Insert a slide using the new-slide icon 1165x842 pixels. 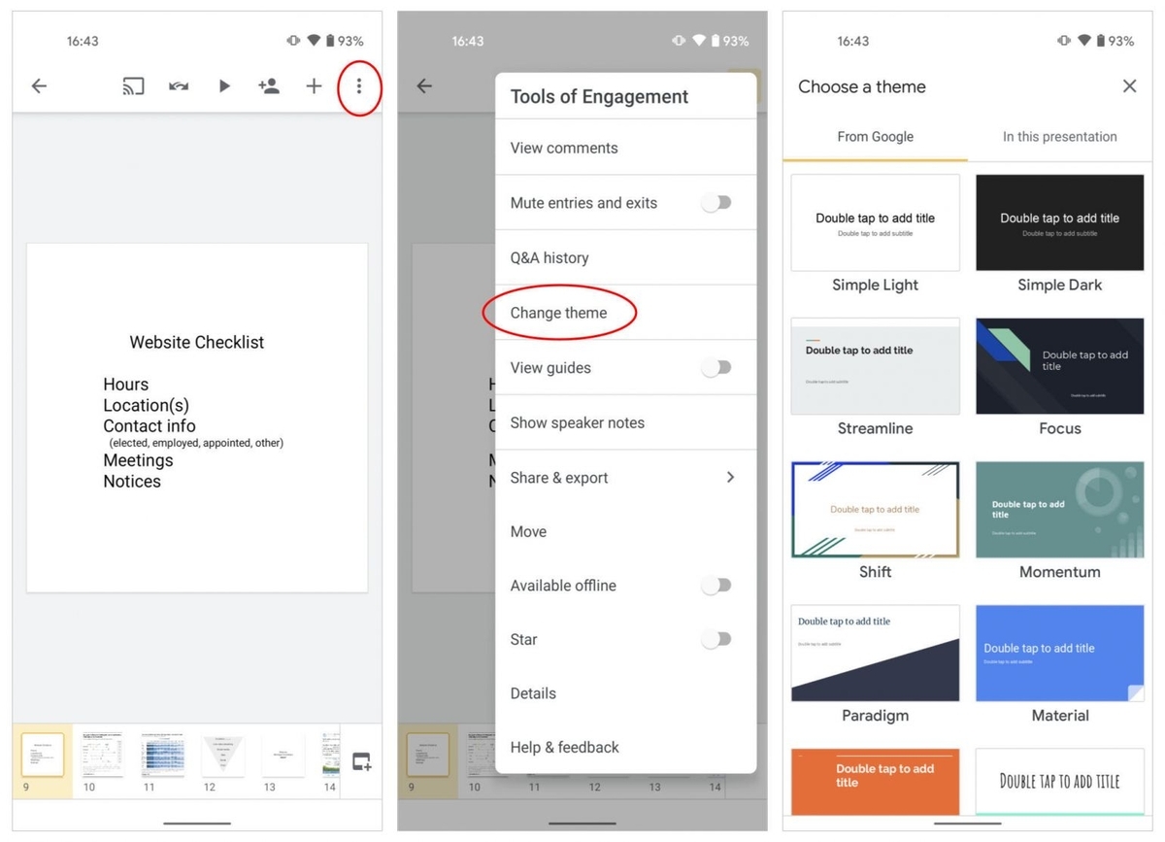click(x=360, y=761)
